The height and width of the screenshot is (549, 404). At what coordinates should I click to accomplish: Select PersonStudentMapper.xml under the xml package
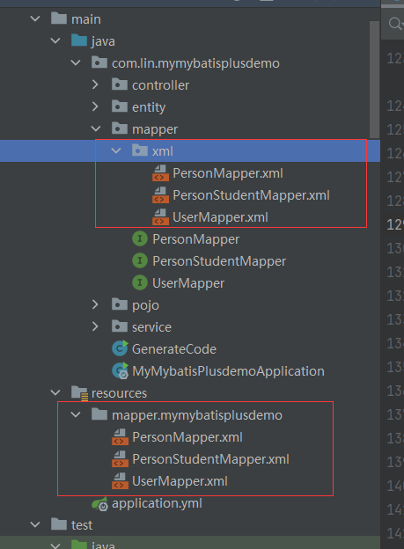(251, 195)
